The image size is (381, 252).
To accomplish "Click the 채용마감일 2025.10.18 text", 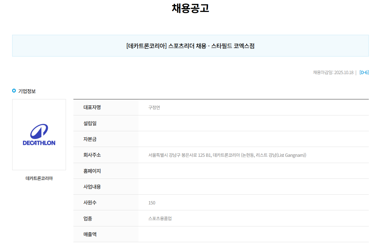I will (x=333, y=72).
